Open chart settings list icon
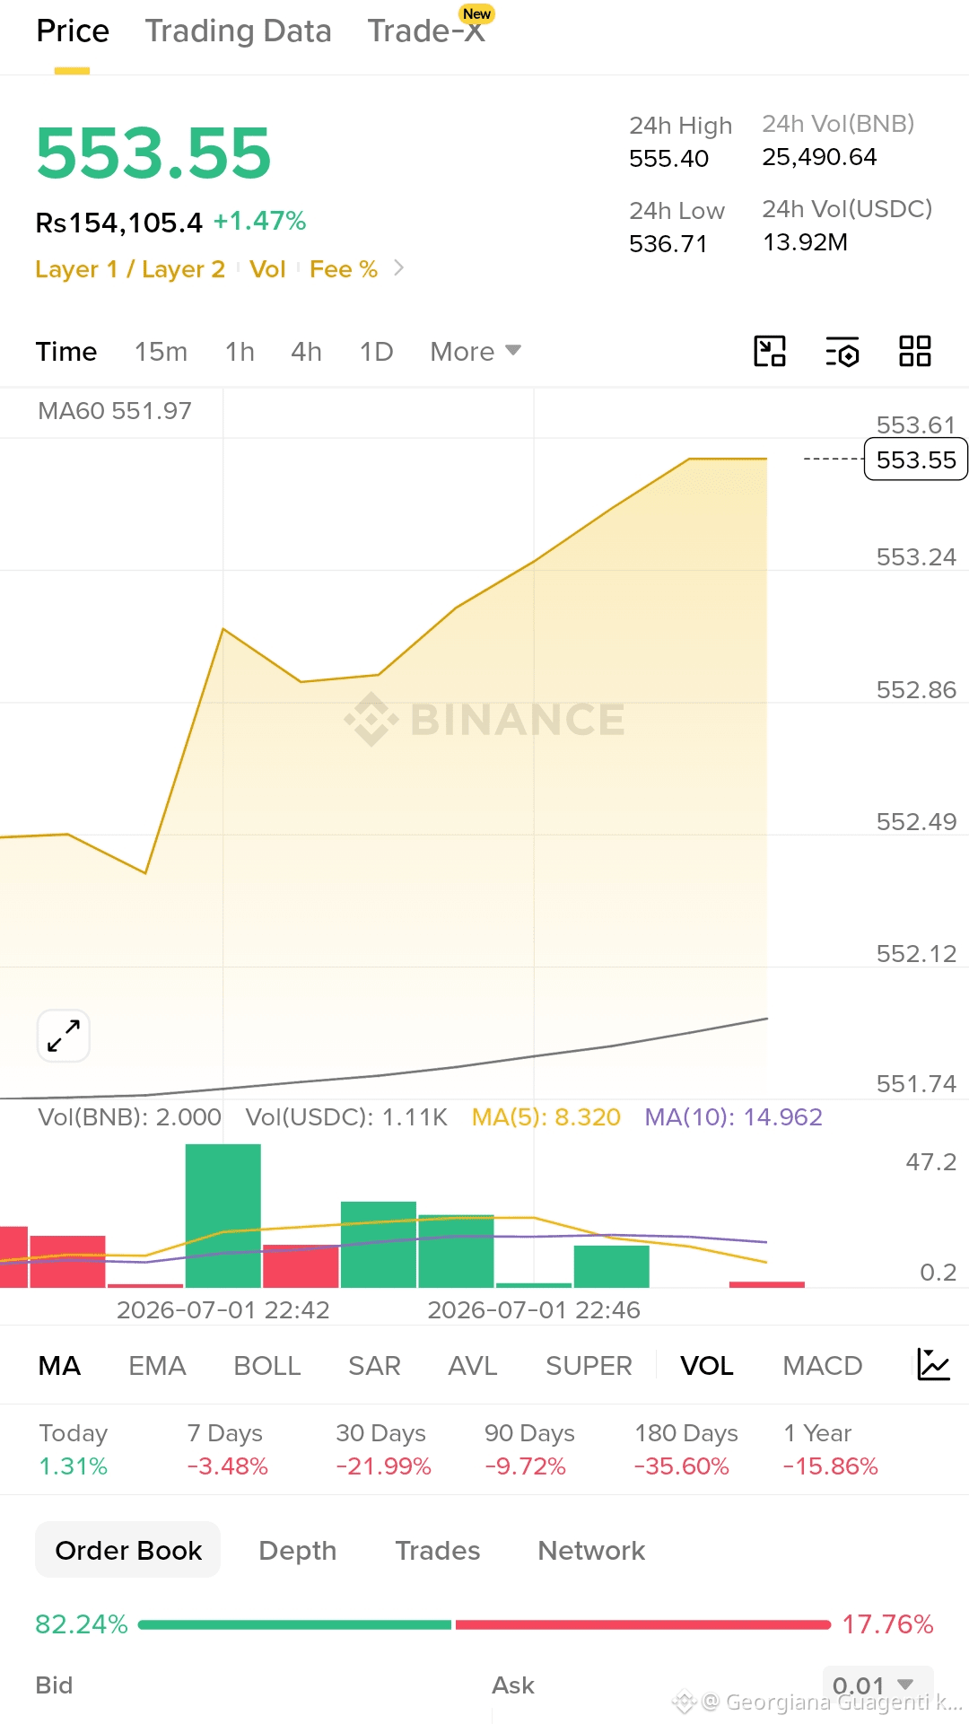Viewport: 969px width, 1724px height. pyautogui.click(x=842, y=352)
